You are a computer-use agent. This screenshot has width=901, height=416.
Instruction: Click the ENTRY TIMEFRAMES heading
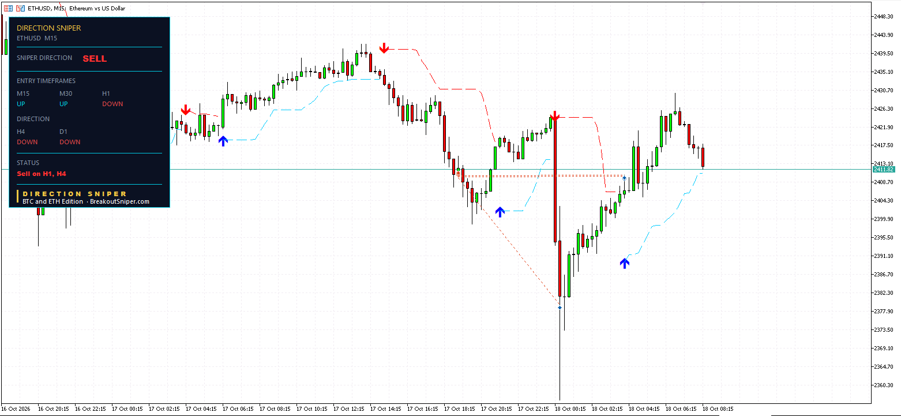pos(46,81)
